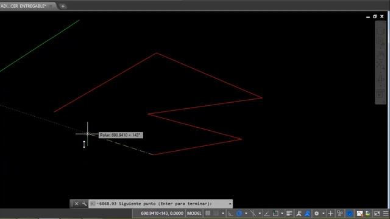Screen dimensions: 390x219
Task: Toggle ortho mode L-shaped icon
Action: tap(231, 214)
